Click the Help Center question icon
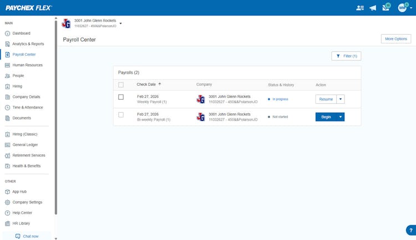Viewport: 416px width, 240px height. [x=7, y=213]
